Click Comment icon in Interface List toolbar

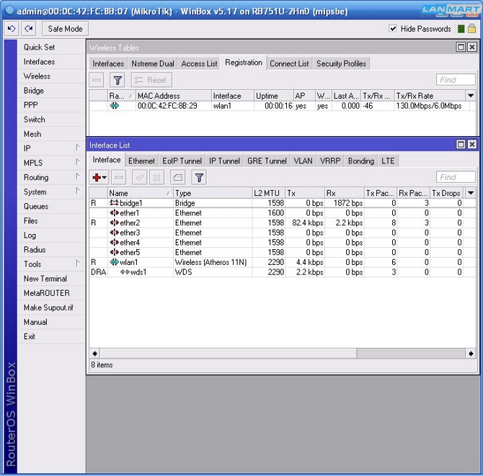click(x=178, y=178)
